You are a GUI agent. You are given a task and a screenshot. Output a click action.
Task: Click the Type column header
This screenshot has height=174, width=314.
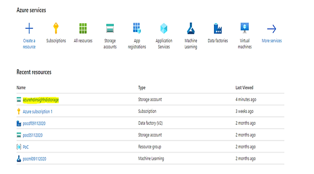[142, 88]
